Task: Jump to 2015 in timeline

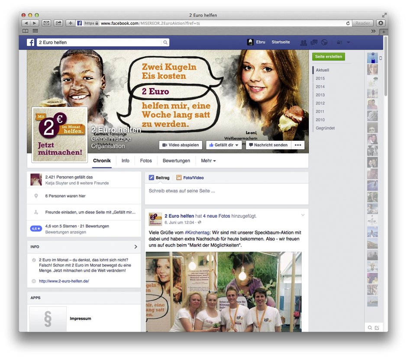Action: 320,78
